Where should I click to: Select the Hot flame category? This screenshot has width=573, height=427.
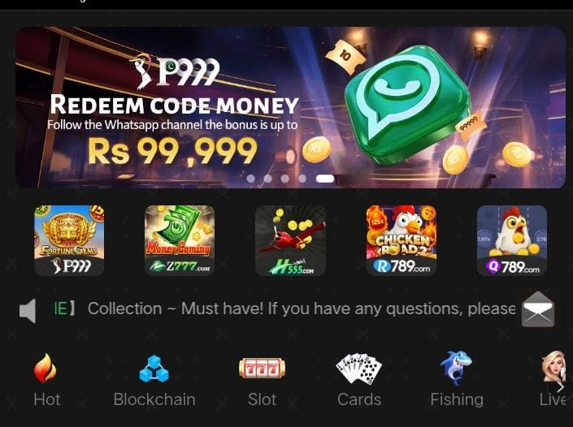(x=46, y=380)
